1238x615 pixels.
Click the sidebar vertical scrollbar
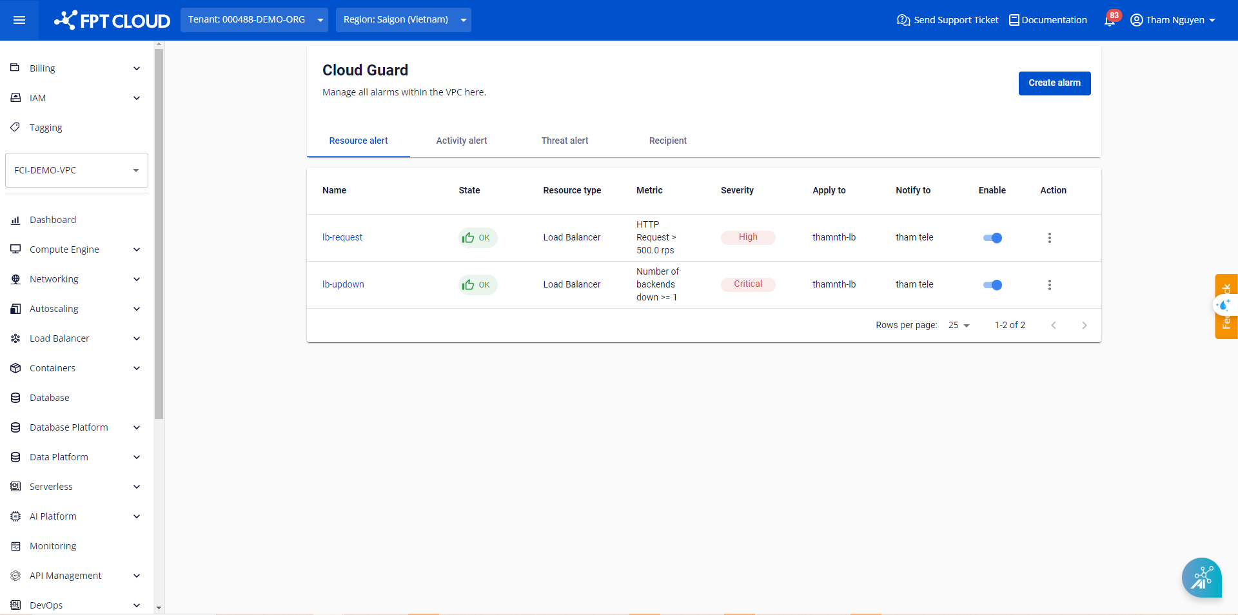pyautogui.click(x=159, y=232)
